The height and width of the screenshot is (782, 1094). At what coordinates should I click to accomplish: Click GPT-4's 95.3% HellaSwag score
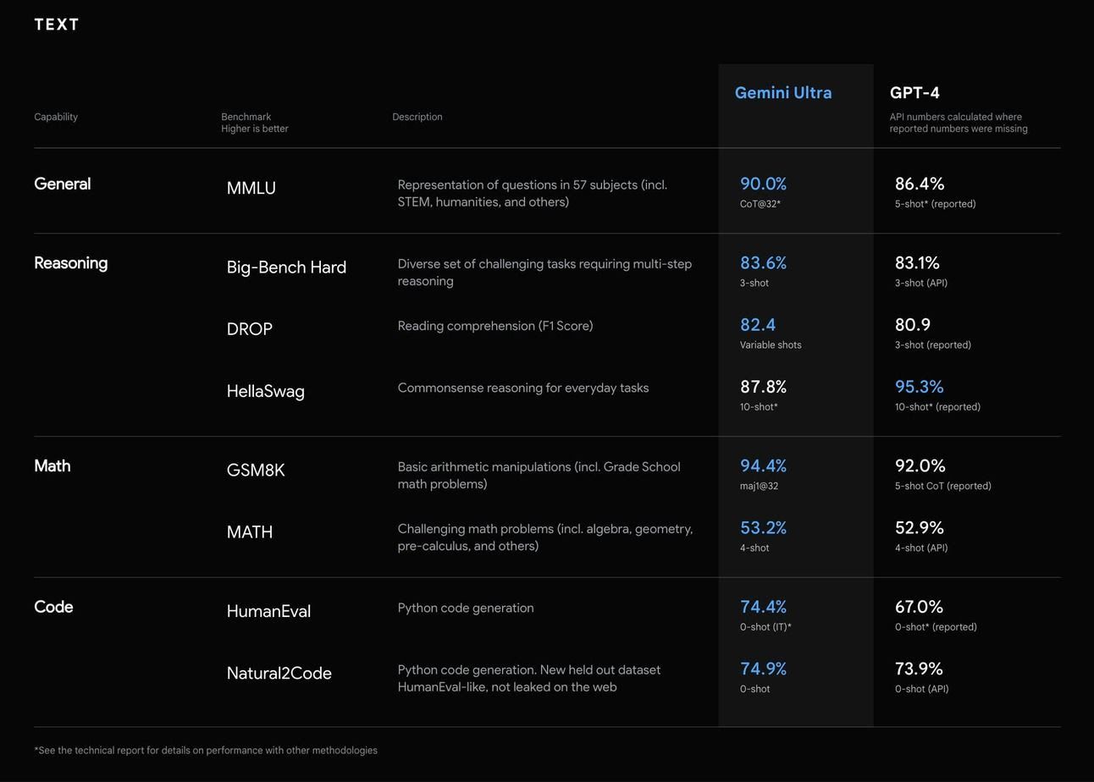pos(919,387)
